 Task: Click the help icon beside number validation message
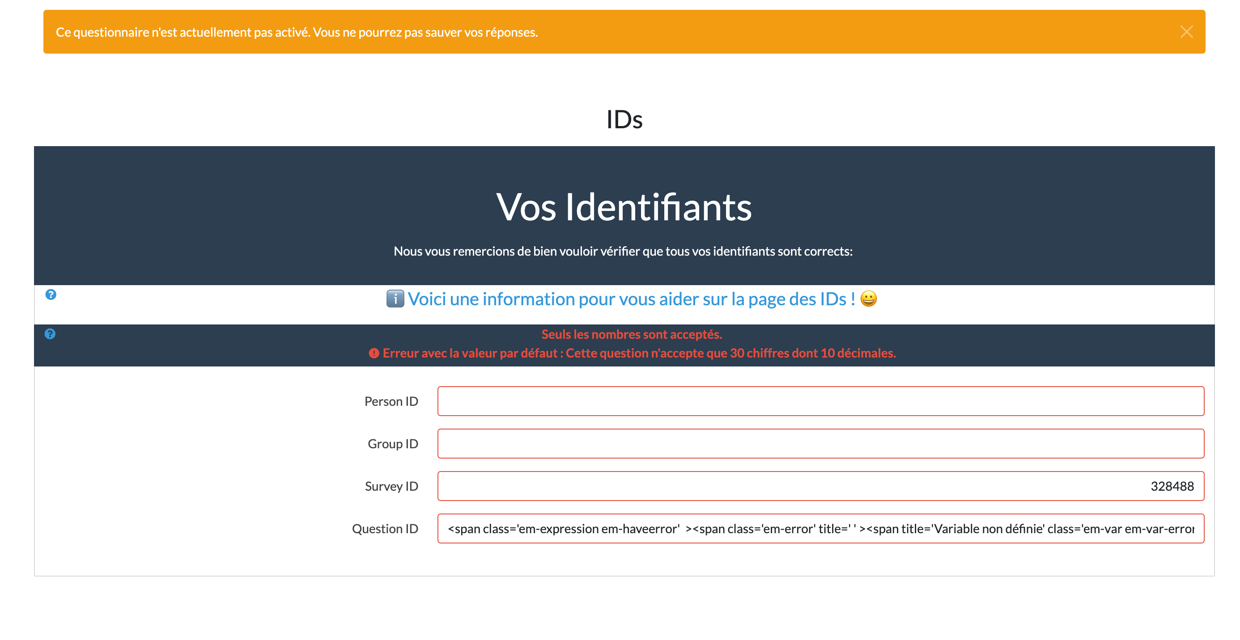point(50,334)
